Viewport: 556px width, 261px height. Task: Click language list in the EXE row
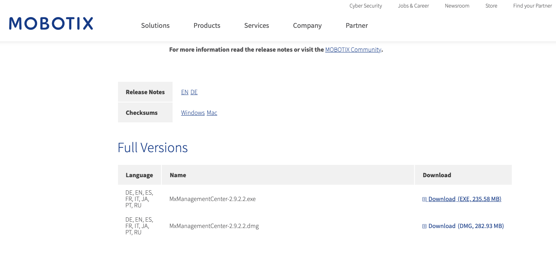coord(139,199)
